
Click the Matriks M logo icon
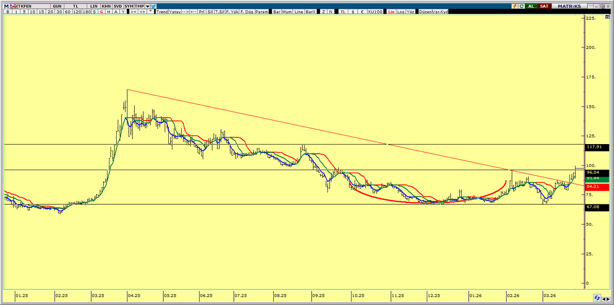click(7, 6)
